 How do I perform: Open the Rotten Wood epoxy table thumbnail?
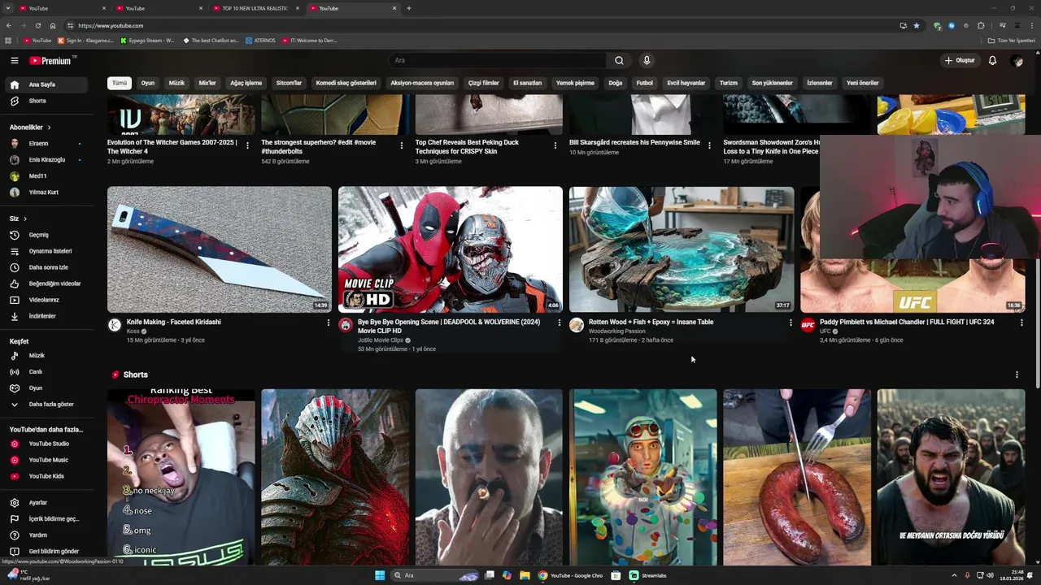coord(682,249)
